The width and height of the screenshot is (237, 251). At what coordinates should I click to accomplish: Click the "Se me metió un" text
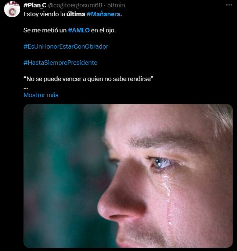point(45,30)
